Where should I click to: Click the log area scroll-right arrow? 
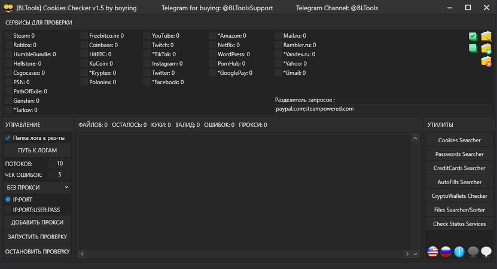pyautogui.click(x=407, y=253)
